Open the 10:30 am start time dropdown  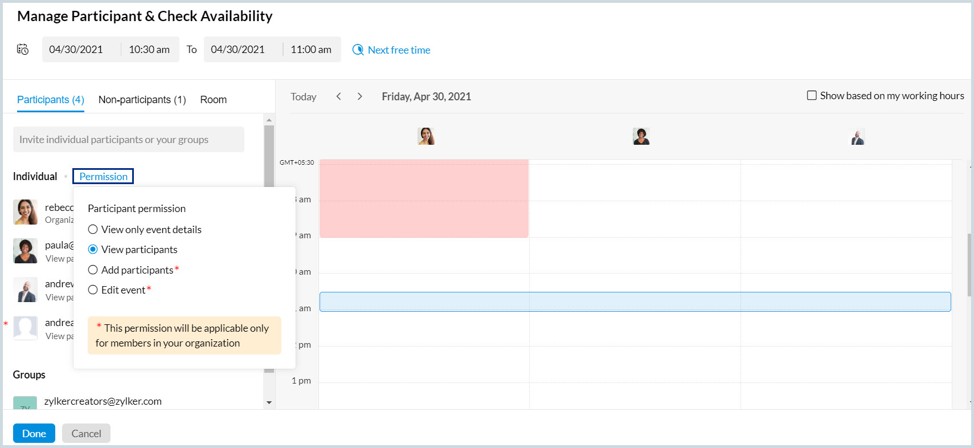coord(149,50)
